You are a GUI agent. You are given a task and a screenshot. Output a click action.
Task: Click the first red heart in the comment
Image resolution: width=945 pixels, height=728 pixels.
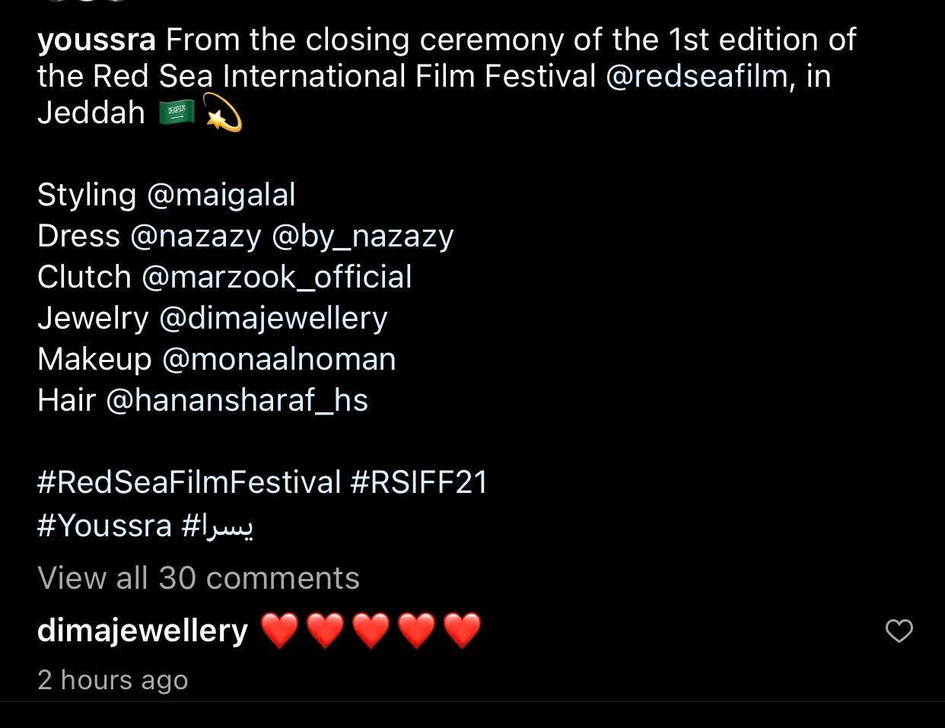[x=279, y=631]
